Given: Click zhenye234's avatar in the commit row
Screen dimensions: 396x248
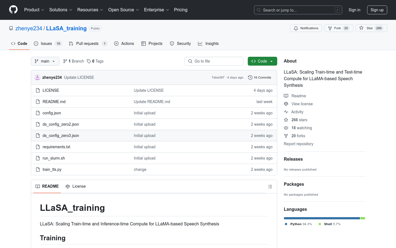Looking at the screenshot, I should click(x=37, y=77).
